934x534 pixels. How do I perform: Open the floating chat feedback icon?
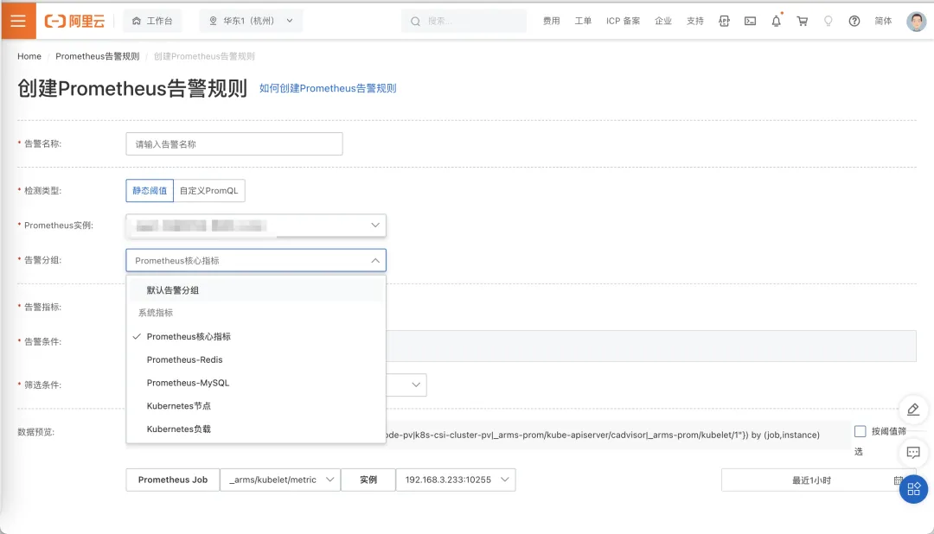(x=913, y=453)
